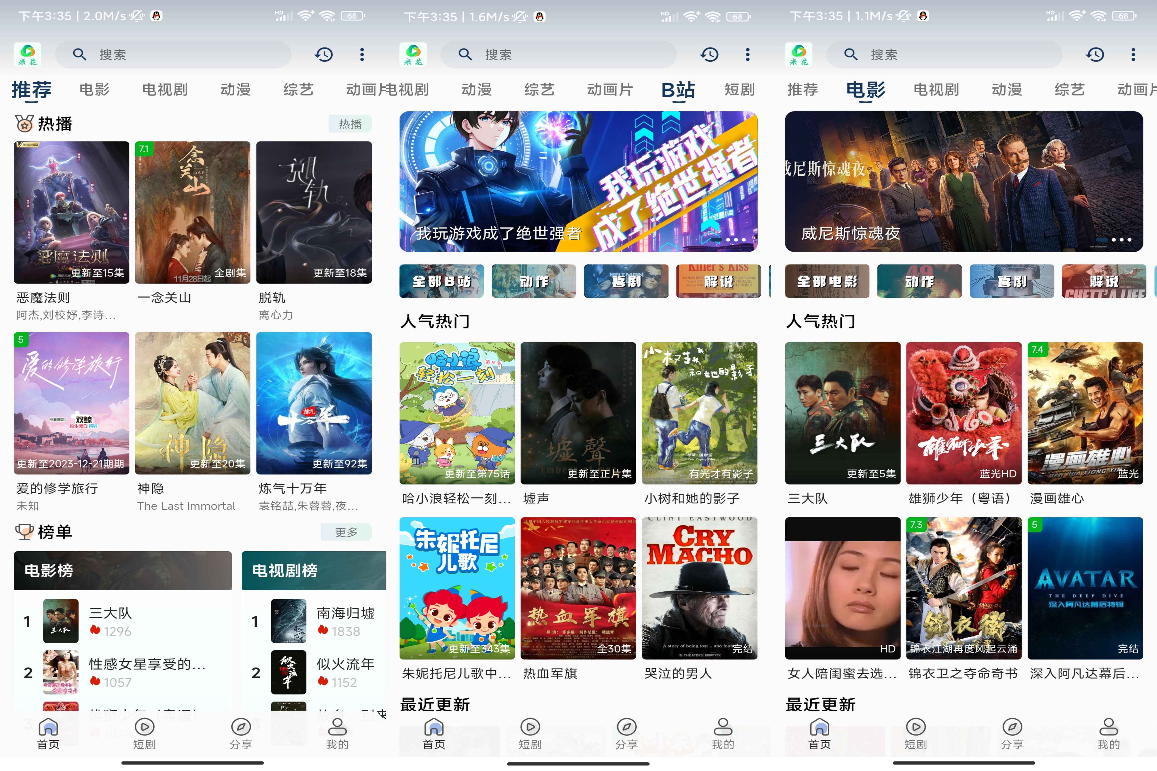Select the 短剧 top tab on B站 screen
The width and height of the screenshot is (1157, 771).
coord(739,89)
